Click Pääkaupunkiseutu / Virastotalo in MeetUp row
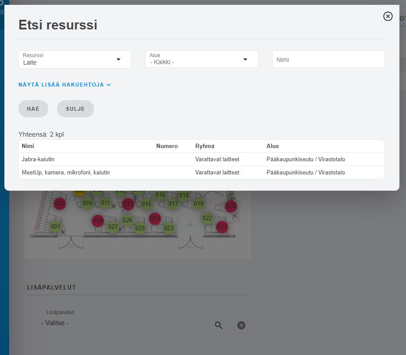This screenshot has width=406, height=355. 305,173
